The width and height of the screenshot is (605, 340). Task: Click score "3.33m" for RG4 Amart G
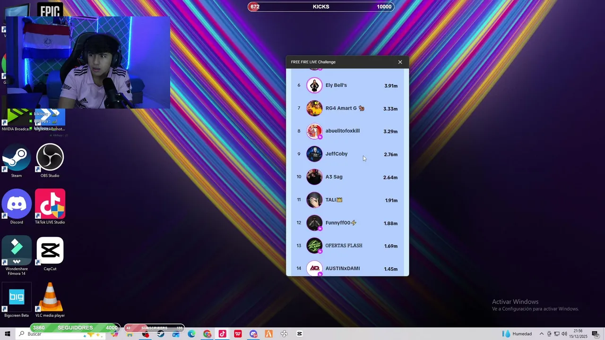[x=390, y=109]
